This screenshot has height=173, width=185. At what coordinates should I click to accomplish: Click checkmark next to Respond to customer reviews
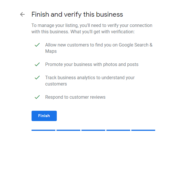point(37,97)
